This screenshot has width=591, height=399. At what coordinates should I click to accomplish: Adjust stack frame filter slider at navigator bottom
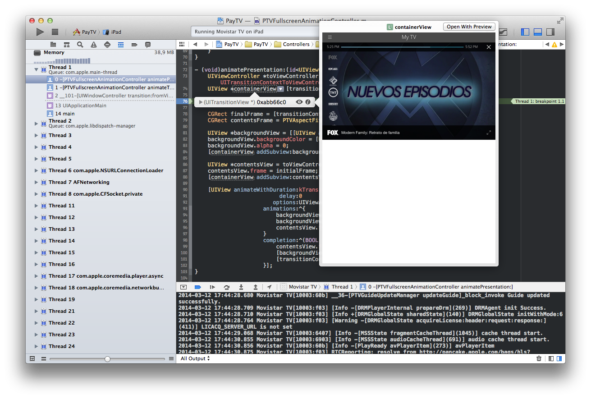107,359
